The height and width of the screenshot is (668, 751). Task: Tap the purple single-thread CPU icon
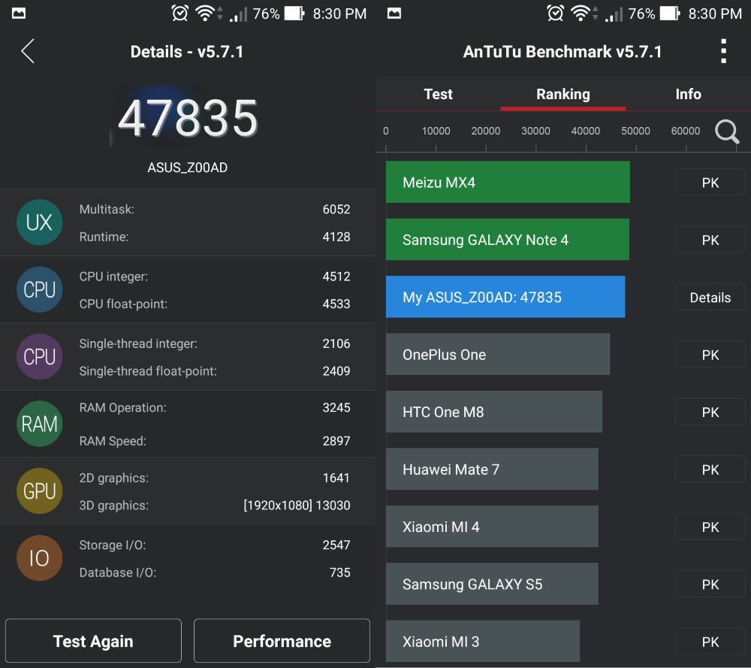[39, 356]
